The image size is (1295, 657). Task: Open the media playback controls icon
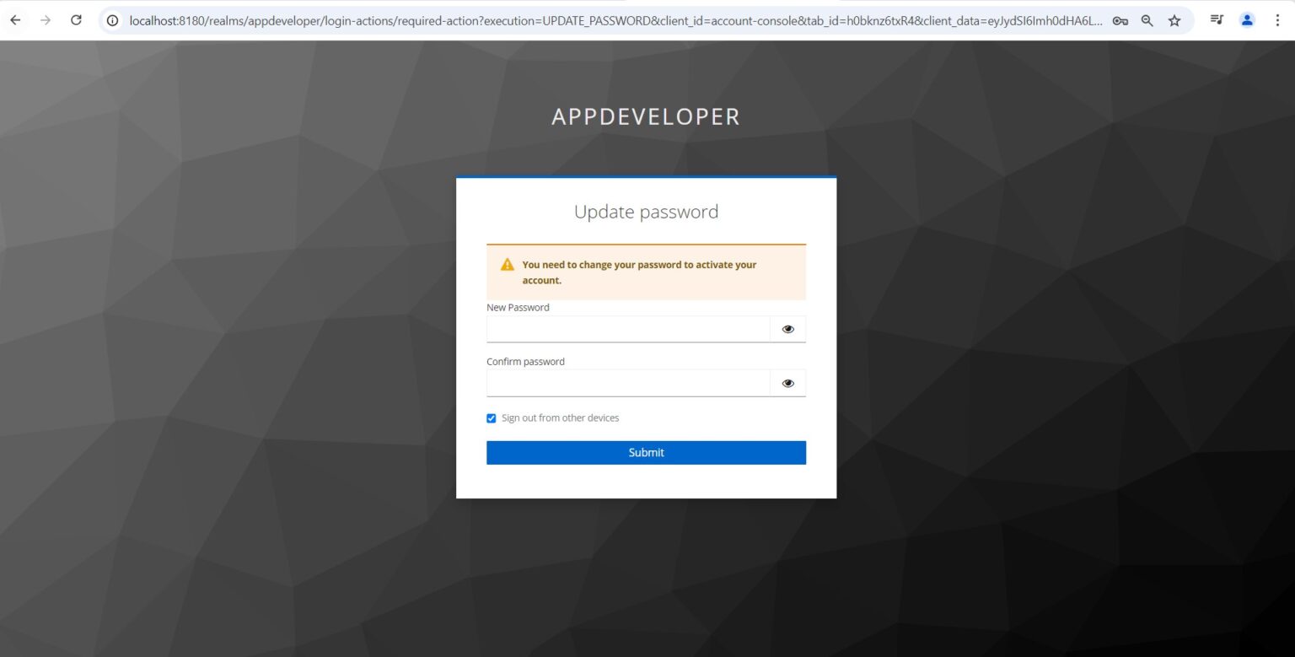1217,19
